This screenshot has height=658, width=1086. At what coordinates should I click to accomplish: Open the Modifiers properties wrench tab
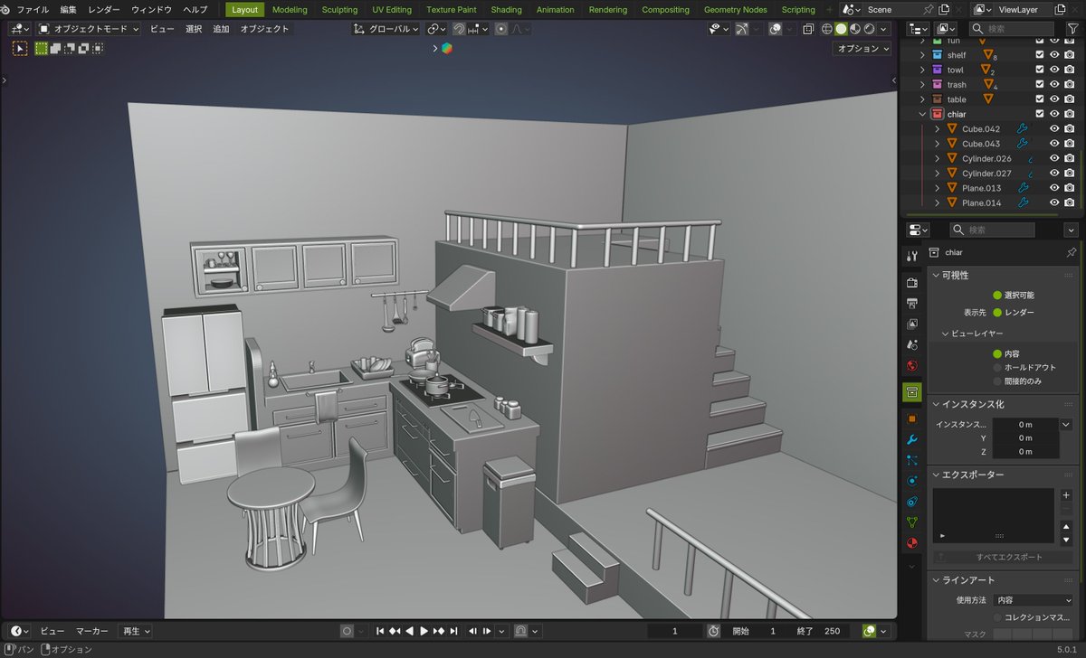pyautogui.click(x=912, y=439)
